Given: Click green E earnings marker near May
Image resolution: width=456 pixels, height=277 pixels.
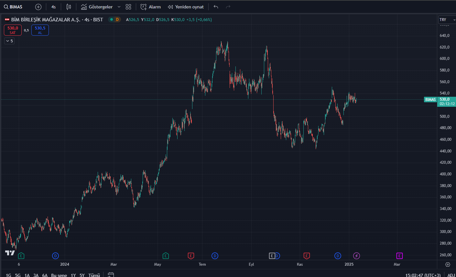Looking at the screenshot, I should pos(166,256).
